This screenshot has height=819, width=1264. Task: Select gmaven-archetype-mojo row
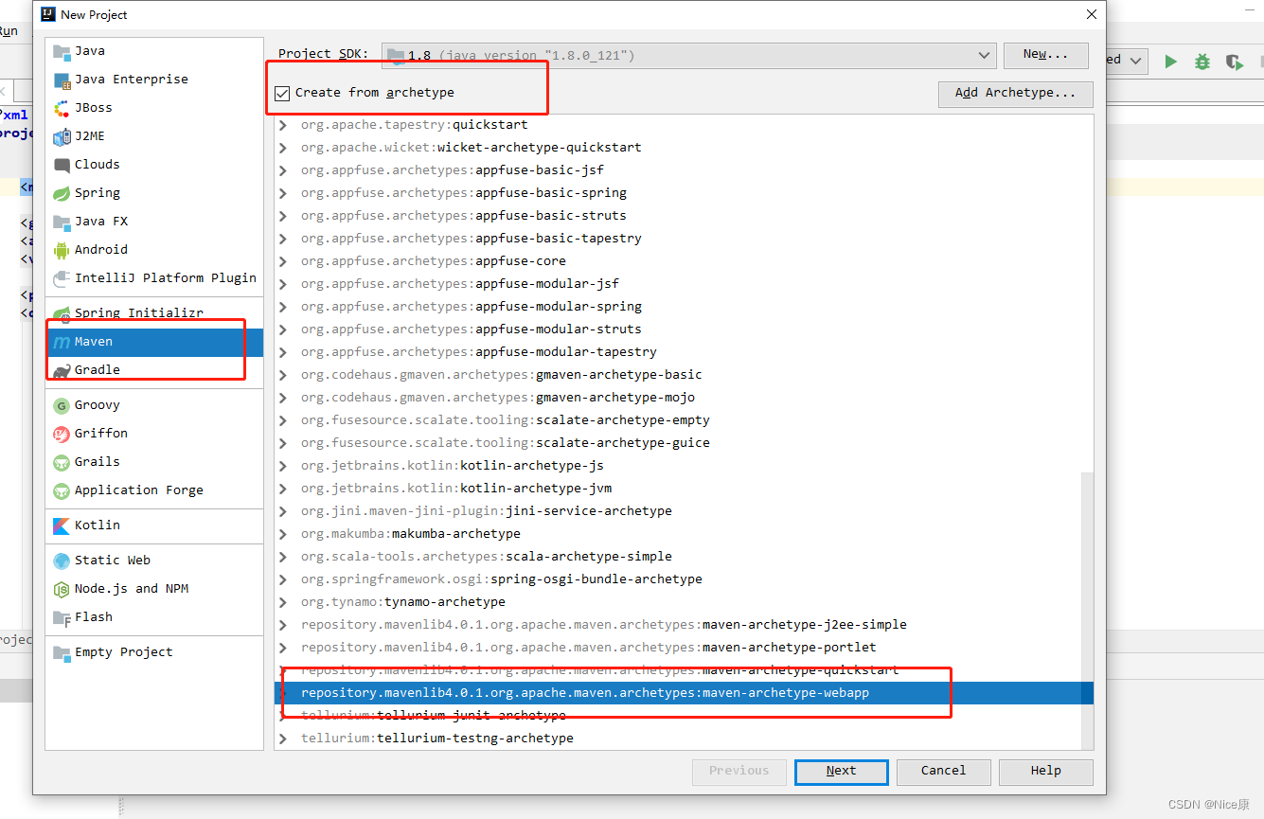point(678,398)
